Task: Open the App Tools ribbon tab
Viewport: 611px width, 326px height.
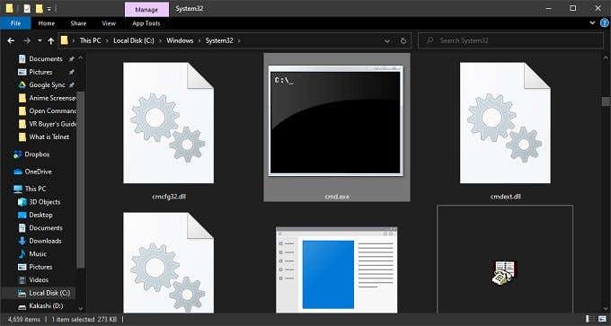Action: tap(146, 23)
